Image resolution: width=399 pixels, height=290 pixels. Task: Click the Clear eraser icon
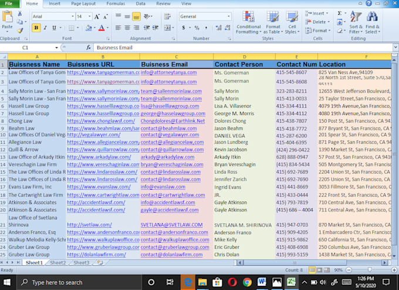340,31
